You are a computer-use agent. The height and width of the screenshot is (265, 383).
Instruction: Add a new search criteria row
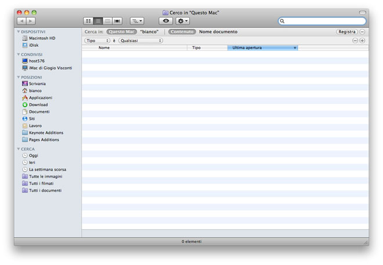363,41
